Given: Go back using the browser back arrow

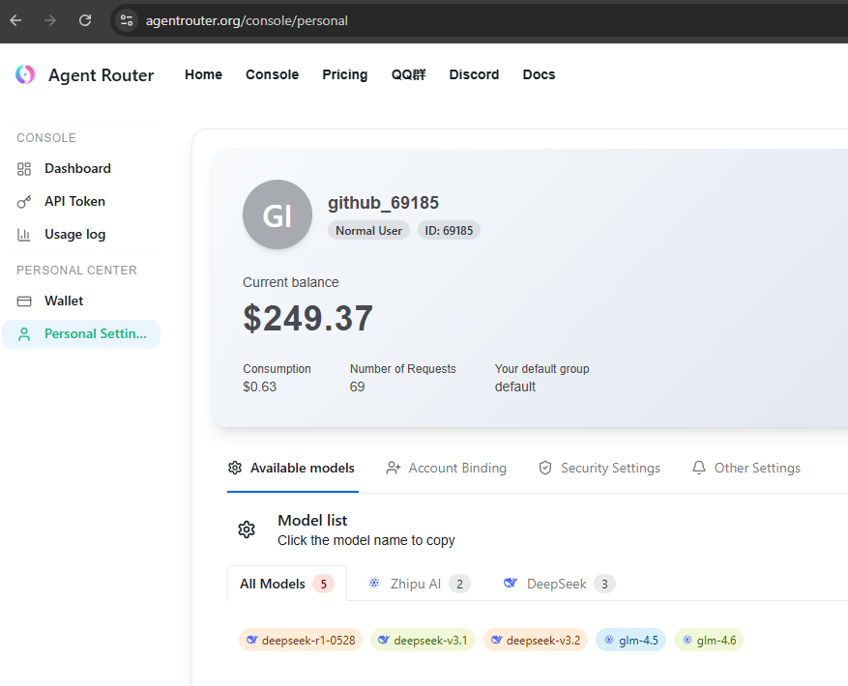Looking at the screenshot, I should 16,20.
